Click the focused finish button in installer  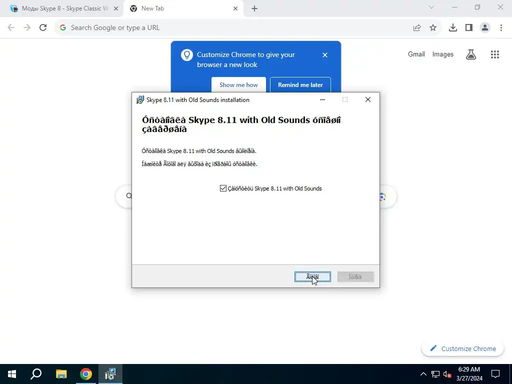click(x=312, y=277)
